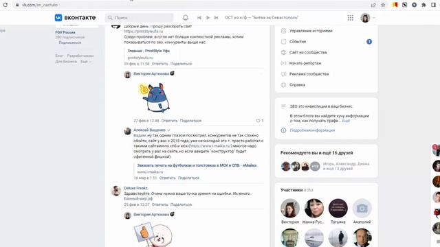Click the blue thumbs-up sticker
Screen dimensions: 440x247
pos(155,97)
